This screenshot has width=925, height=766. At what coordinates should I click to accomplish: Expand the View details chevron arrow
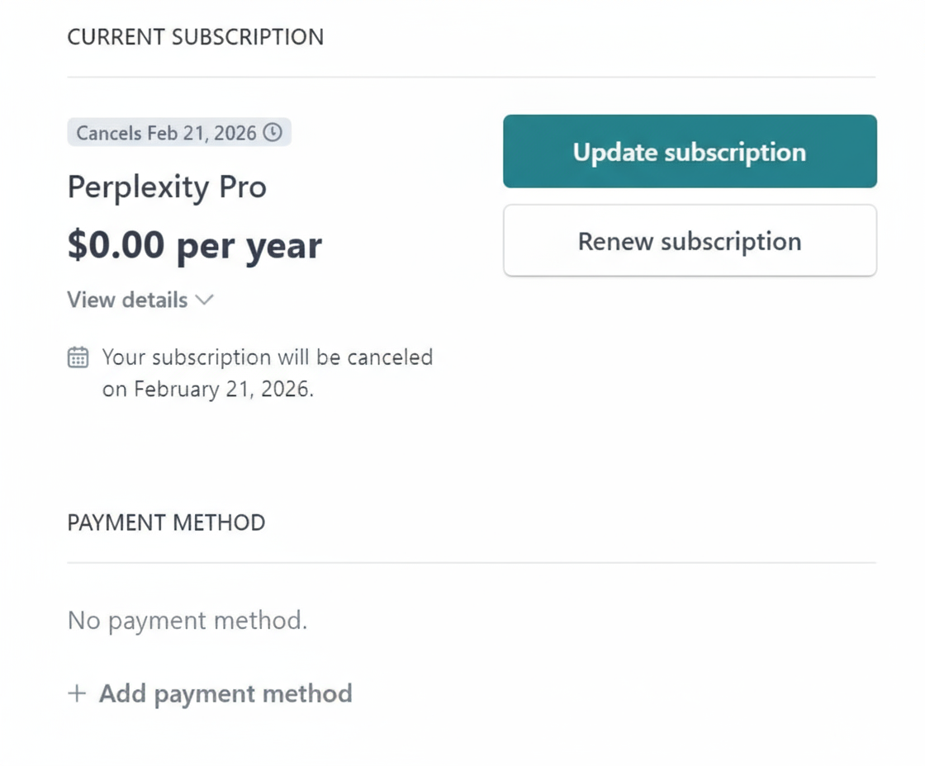coord(205,300)
